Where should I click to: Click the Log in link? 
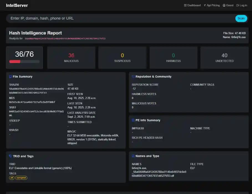[242, 5]
